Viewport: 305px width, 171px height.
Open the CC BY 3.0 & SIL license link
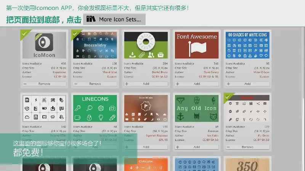tap(209, 77)
